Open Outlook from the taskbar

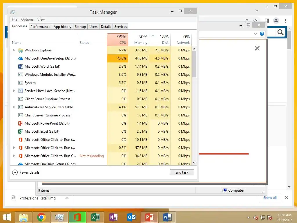pyautogui.click(x=131, y=217)
